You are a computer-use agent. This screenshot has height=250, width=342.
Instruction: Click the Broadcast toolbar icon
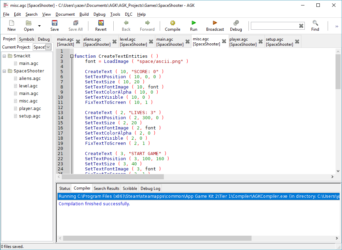click(215, 23)
